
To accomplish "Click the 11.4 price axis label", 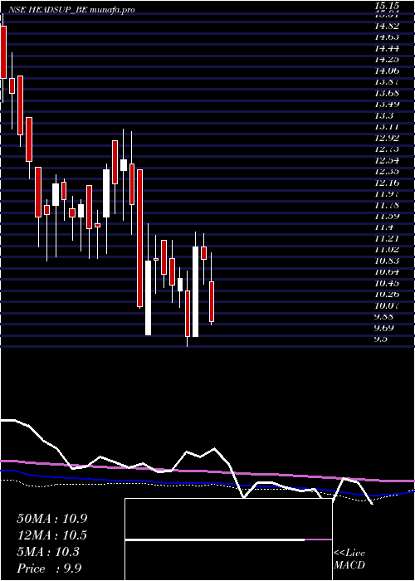I will click(383, 227).
